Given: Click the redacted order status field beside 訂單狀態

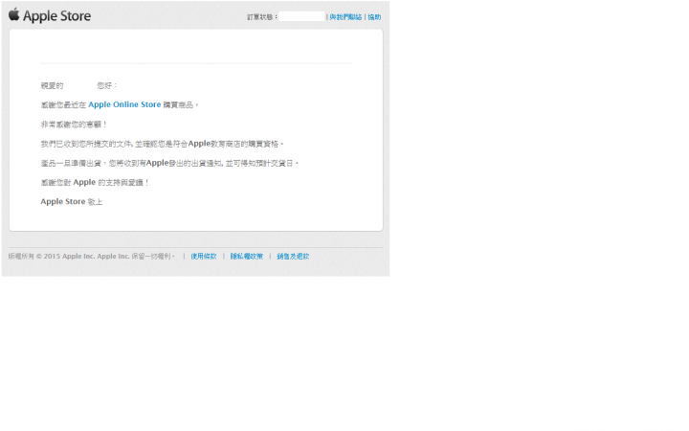Looking at the screenshot, I should point(301,16).
